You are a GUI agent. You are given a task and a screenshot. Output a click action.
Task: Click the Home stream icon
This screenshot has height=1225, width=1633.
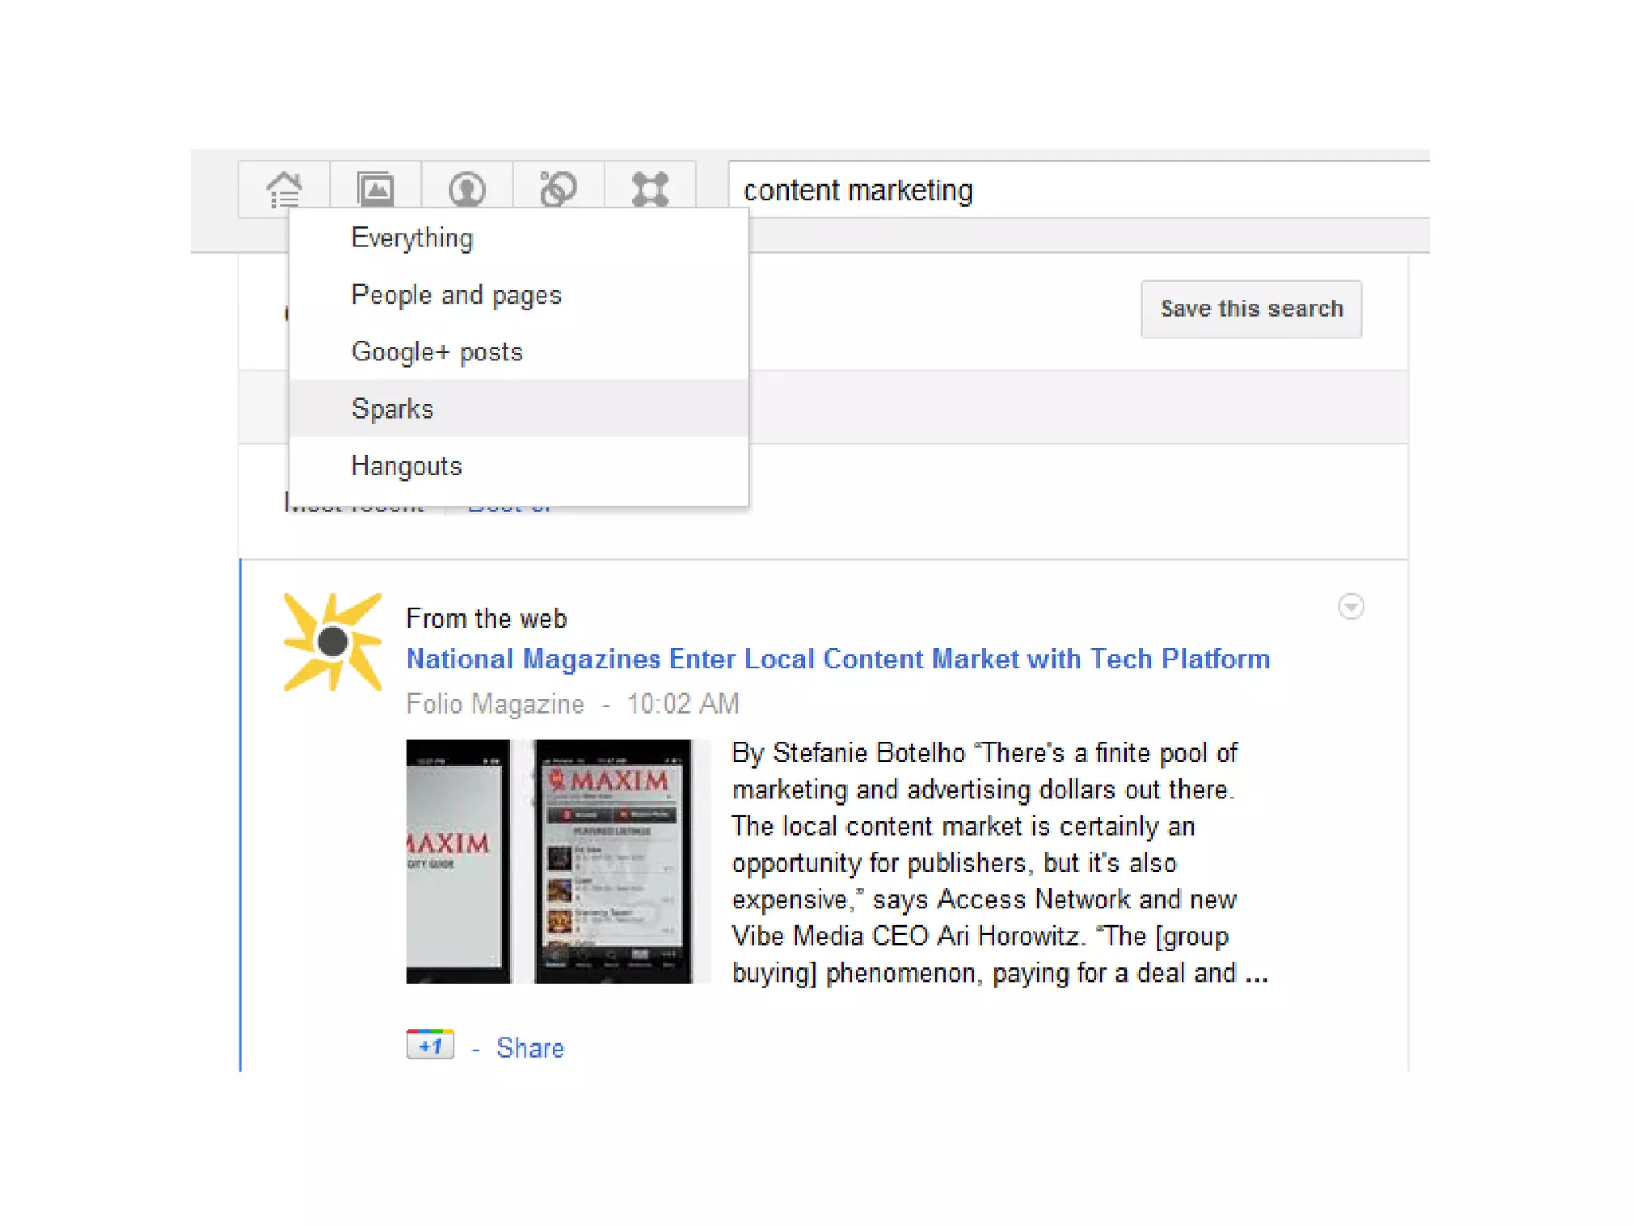tap(284, 189)
